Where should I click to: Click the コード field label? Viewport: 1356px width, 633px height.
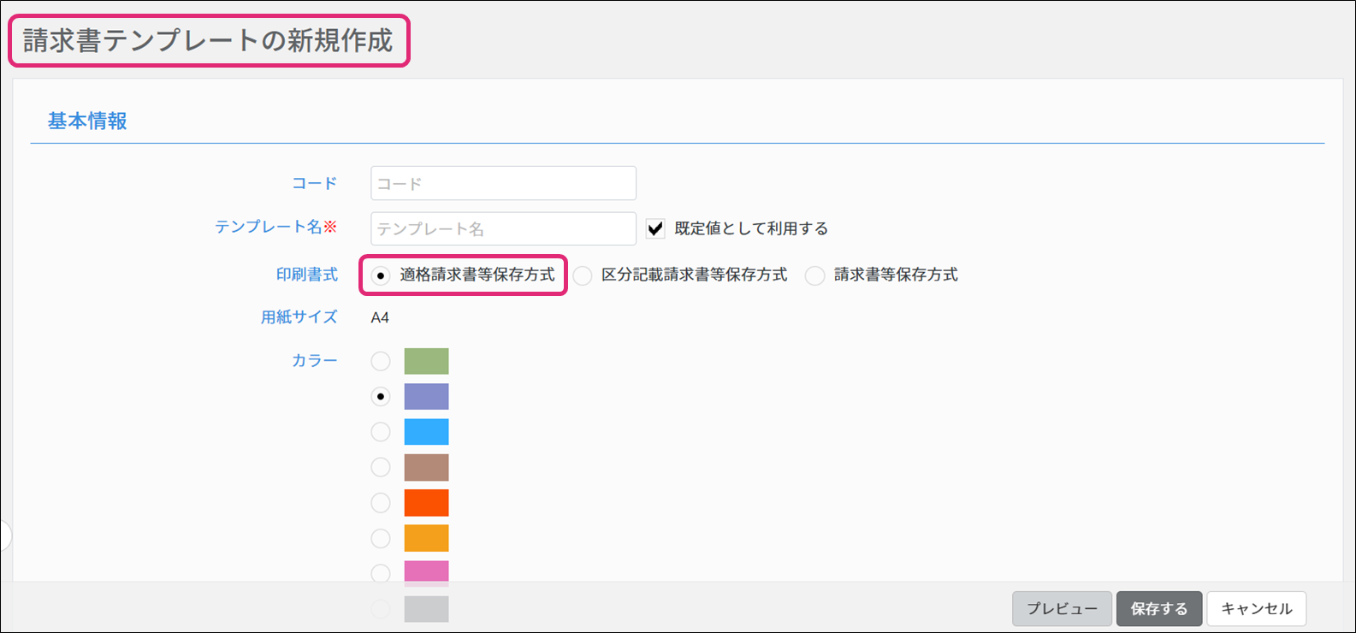tap(314, 183)
